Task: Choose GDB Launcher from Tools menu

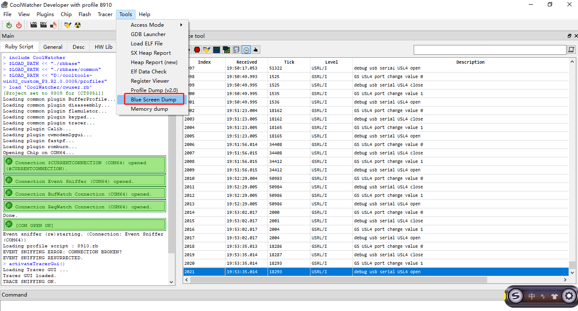Action: coord(152,34)
